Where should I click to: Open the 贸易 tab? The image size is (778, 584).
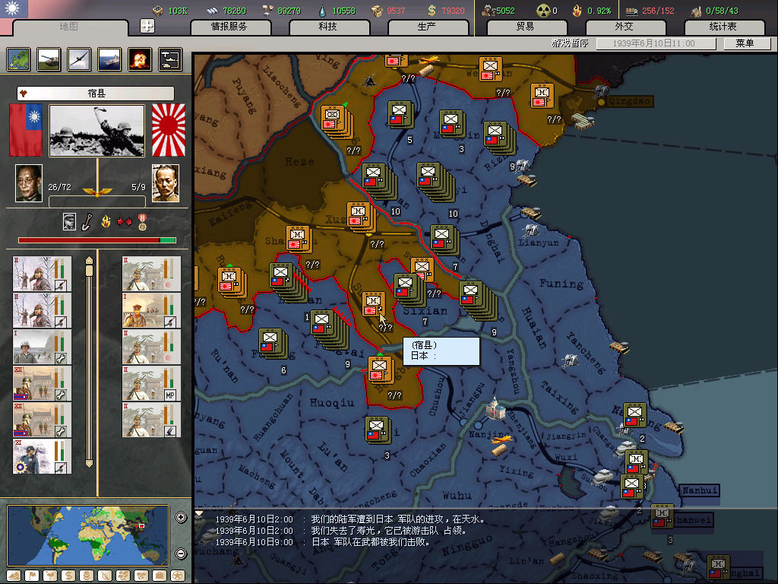(526, 27)
